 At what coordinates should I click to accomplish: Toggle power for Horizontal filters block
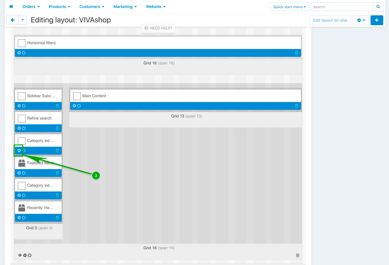(x=24, y=53)
